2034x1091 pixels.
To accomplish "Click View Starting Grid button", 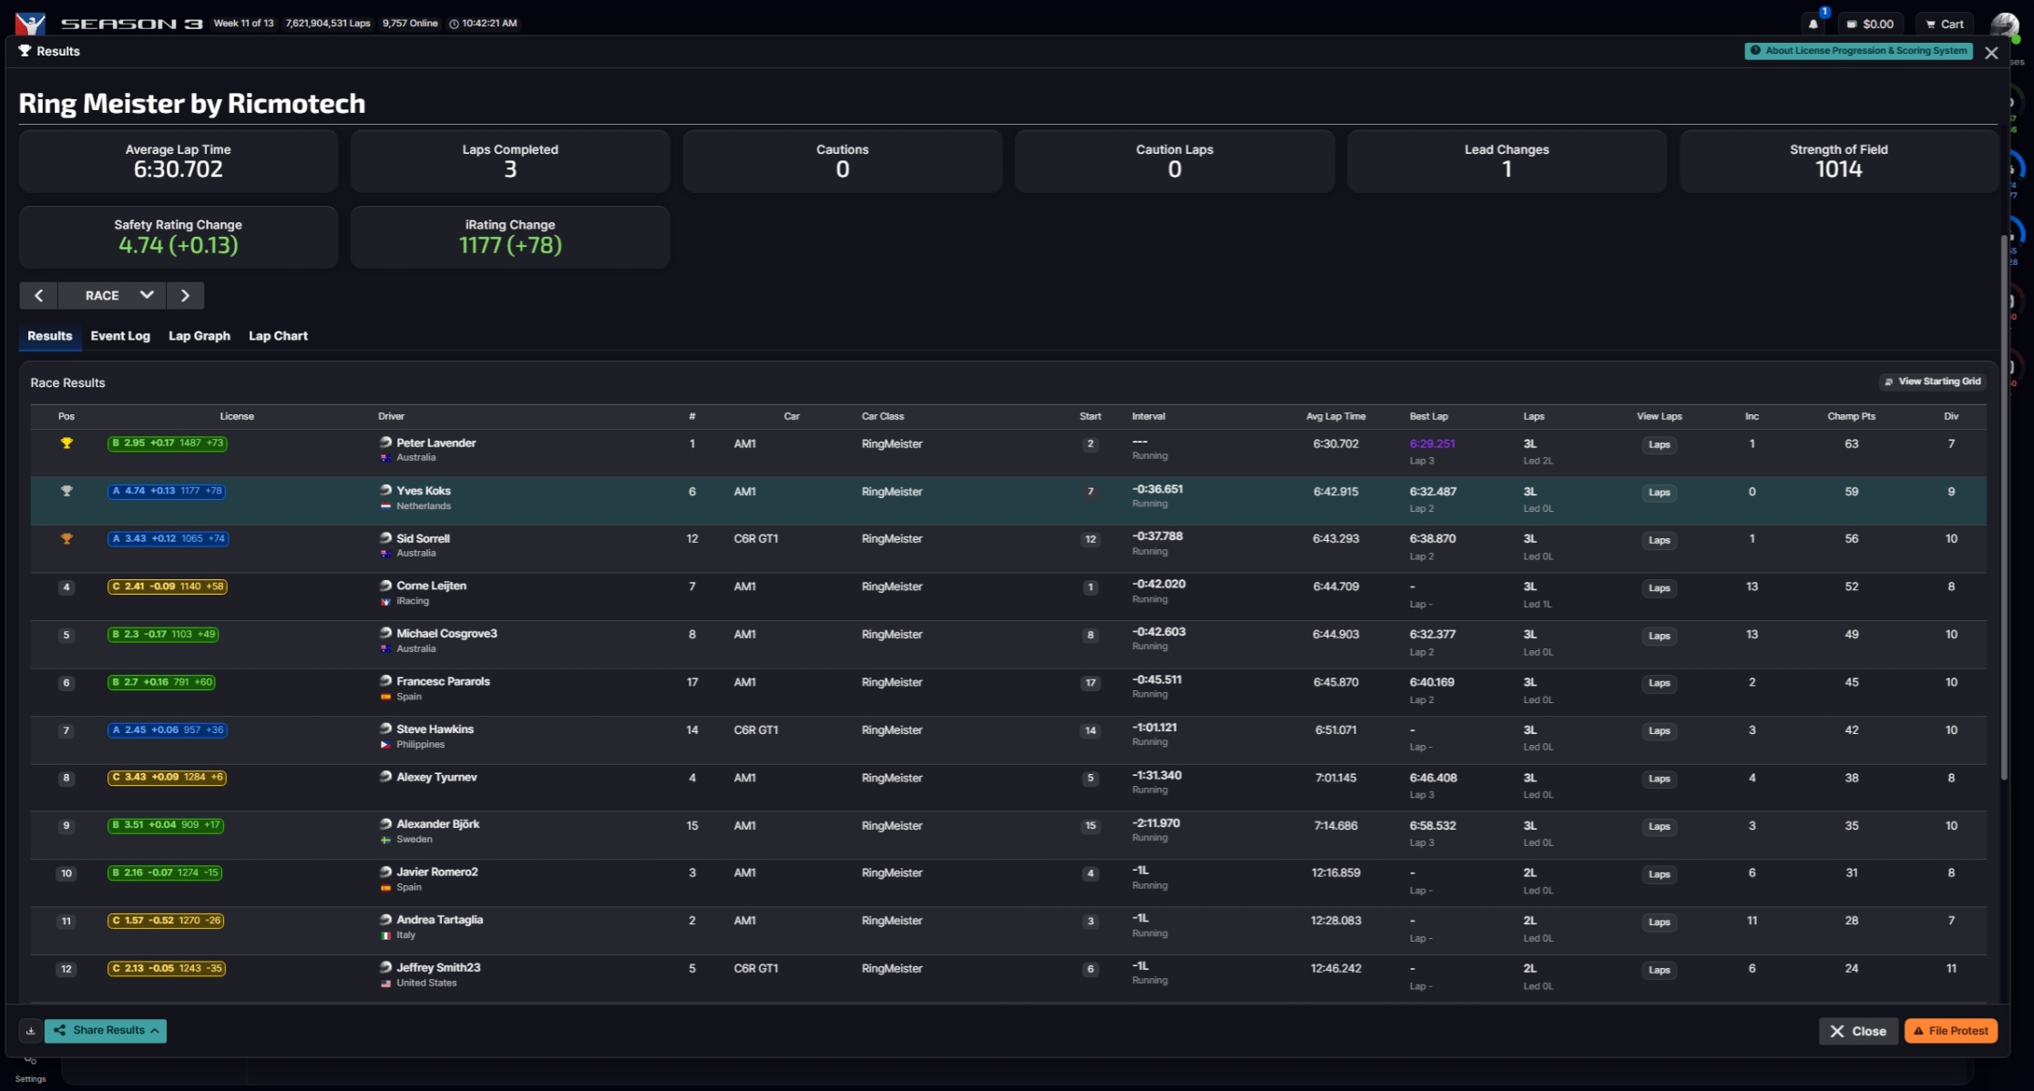I will tap(1932, 382).
